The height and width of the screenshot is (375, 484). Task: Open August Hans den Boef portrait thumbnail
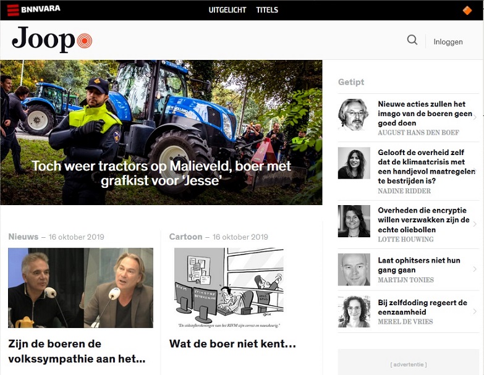point(354,115)
